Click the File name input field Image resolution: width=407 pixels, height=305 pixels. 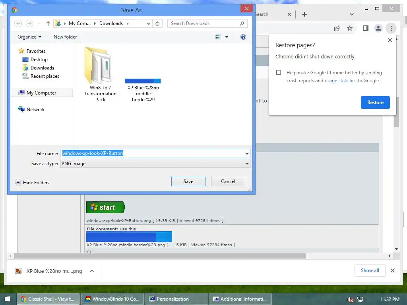(x=152, y=154)
